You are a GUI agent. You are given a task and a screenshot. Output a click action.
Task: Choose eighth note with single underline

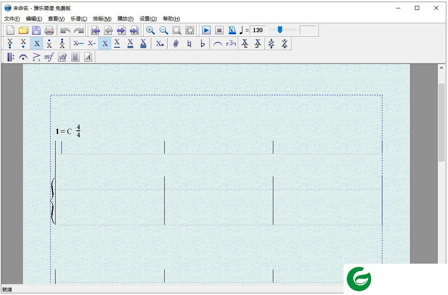pos(117,43)
